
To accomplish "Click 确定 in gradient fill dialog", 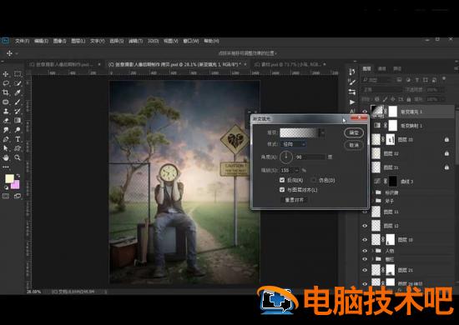I will (x=354, y=132).
